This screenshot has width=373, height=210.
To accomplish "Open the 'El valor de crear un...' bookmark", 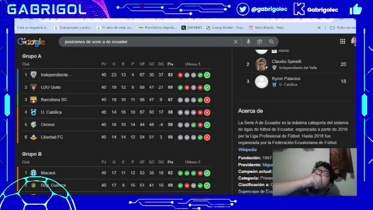I will [115, 28].
